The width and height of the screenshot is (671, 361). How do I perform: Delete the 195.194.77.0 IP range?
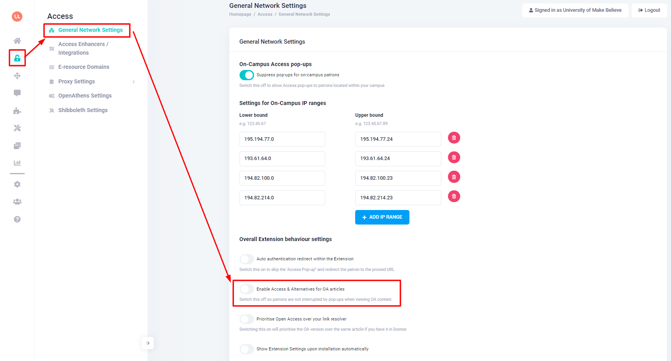[454, 138]
